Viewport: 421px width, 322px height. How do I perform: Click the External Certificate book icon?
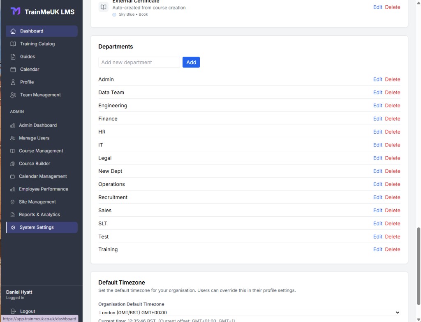(x=103, y=7)
